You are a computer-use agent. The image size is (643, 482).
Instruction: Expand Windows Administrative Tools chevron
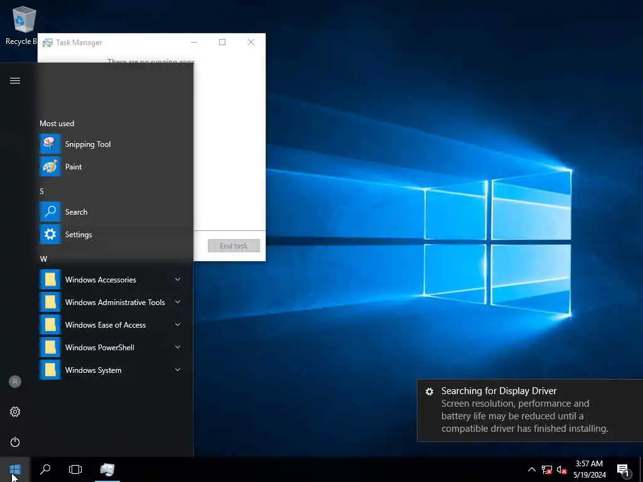pos(178,302)
